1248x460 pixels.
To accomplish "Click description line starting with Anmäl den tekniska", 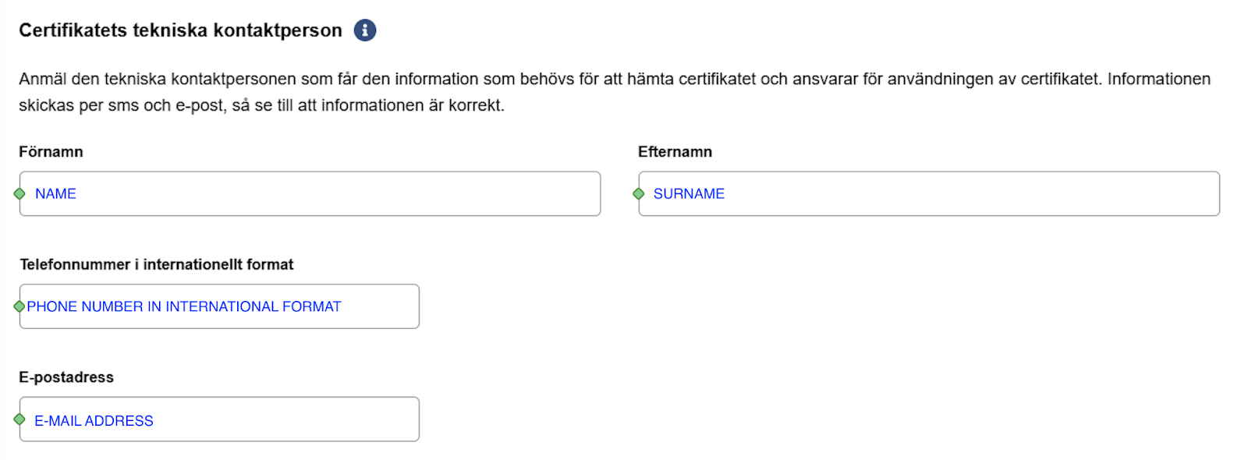I will 615,79.
